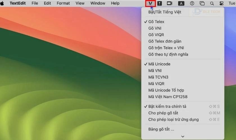The image size is (236, 140).
Task: Open Bảng gõ tắt ... shortcut table
Action: pyautogui.click(x=161, y=129)
